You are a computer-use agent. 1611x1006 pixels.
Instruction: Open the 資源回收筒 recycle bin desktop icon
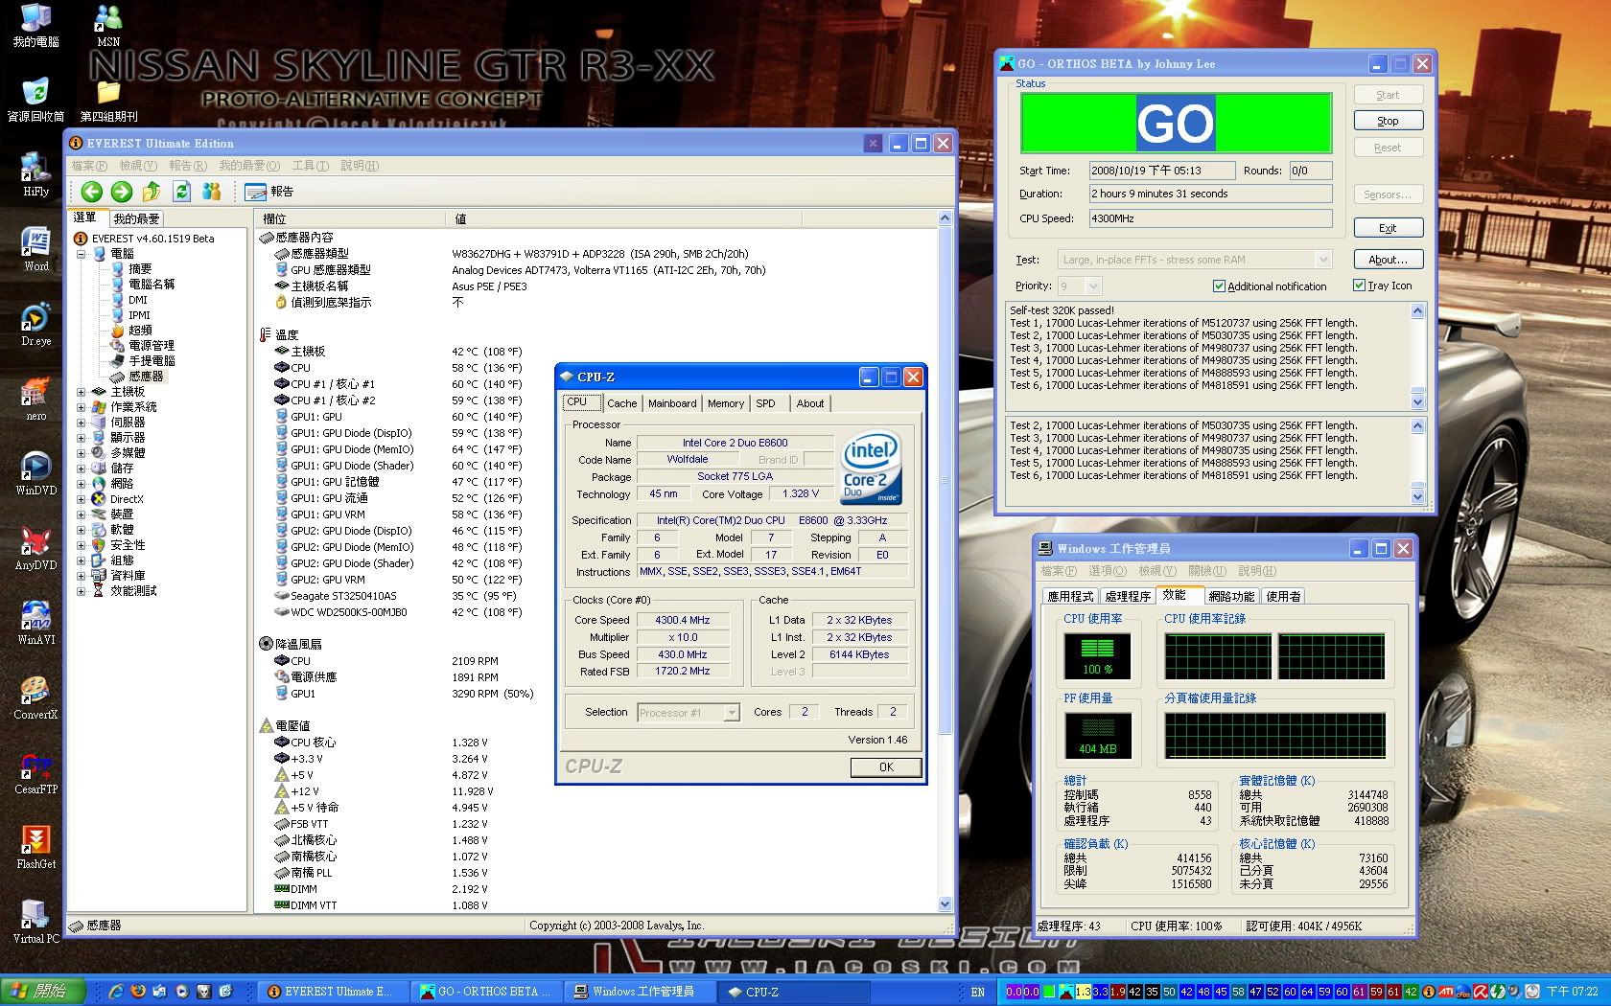35,100
